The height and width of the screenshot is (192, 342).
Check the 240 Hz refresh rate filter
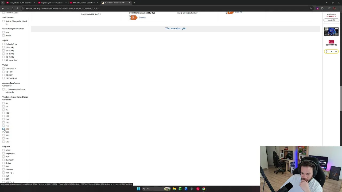pyautogui.click(x=3, y=129)
